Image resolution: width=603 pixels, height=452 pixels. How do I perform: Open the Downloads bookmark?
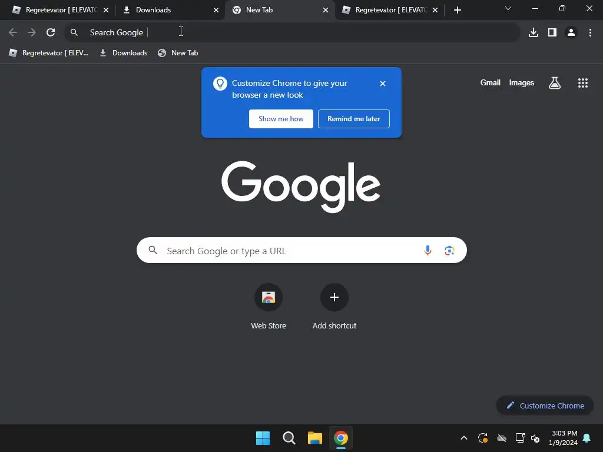click(x=124, y=53)
